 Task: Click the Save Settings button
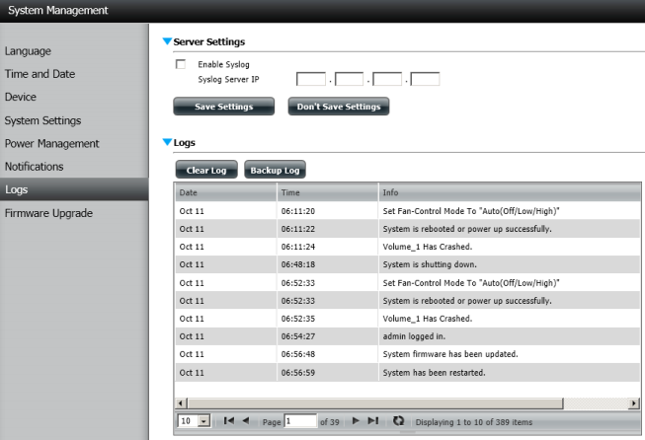pyautogui.click(x=224, y=107)
